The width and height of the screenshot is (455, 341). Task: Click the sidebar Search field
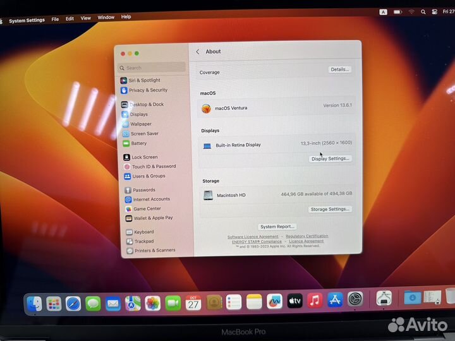pos(152,68)
